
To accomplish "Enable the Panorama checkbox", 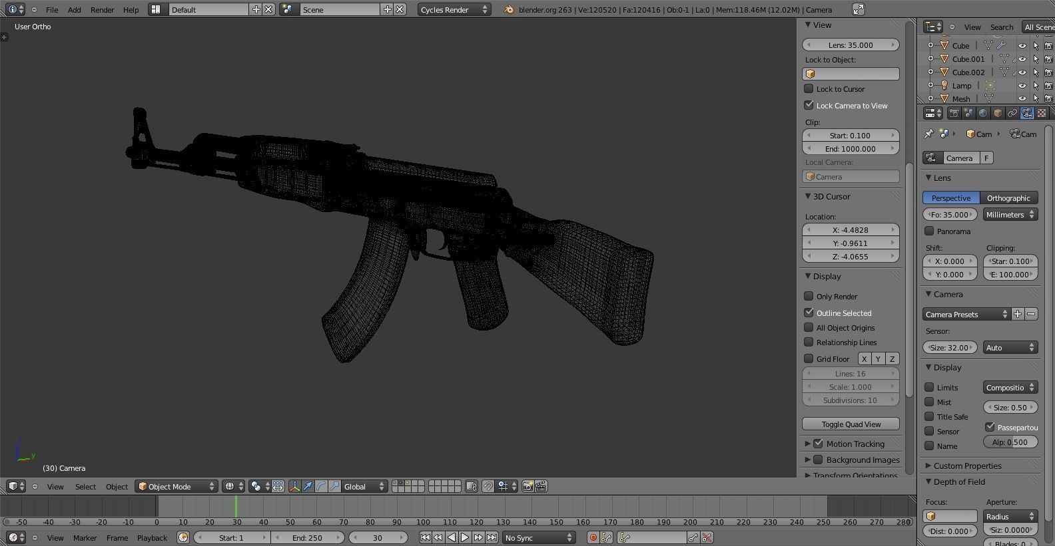I will (929, 231).
